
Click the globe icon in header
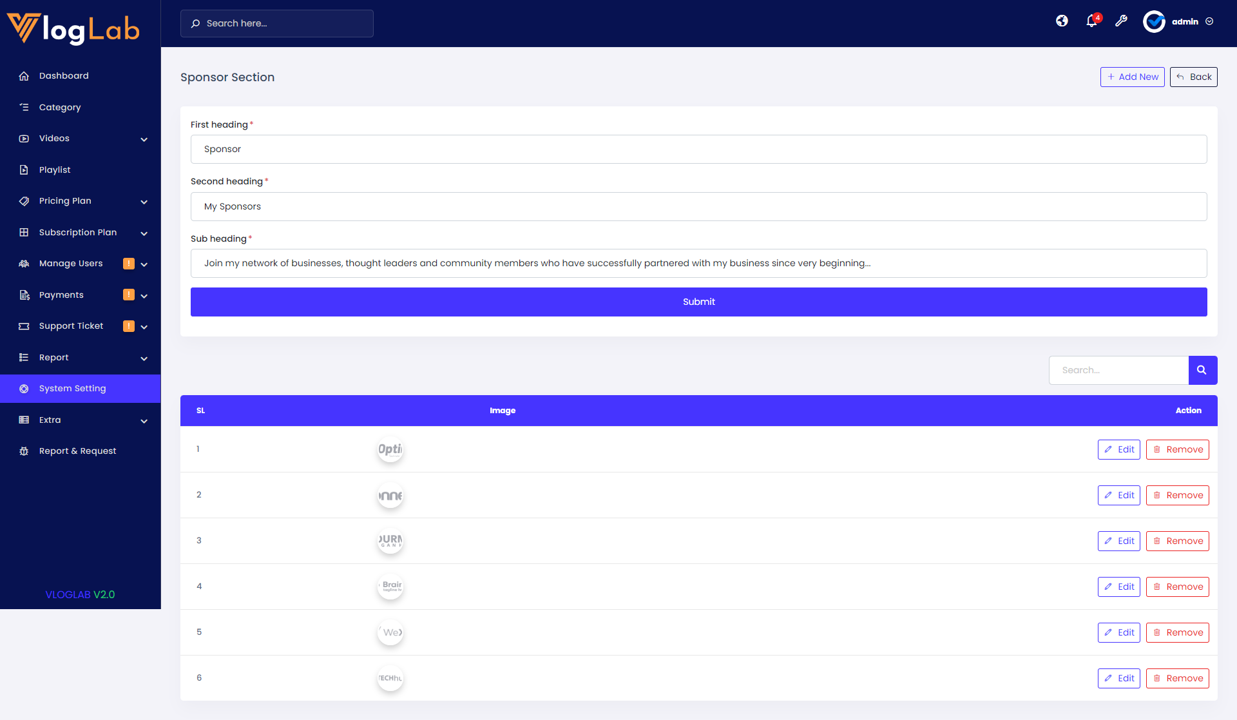tap(1062, 21)
